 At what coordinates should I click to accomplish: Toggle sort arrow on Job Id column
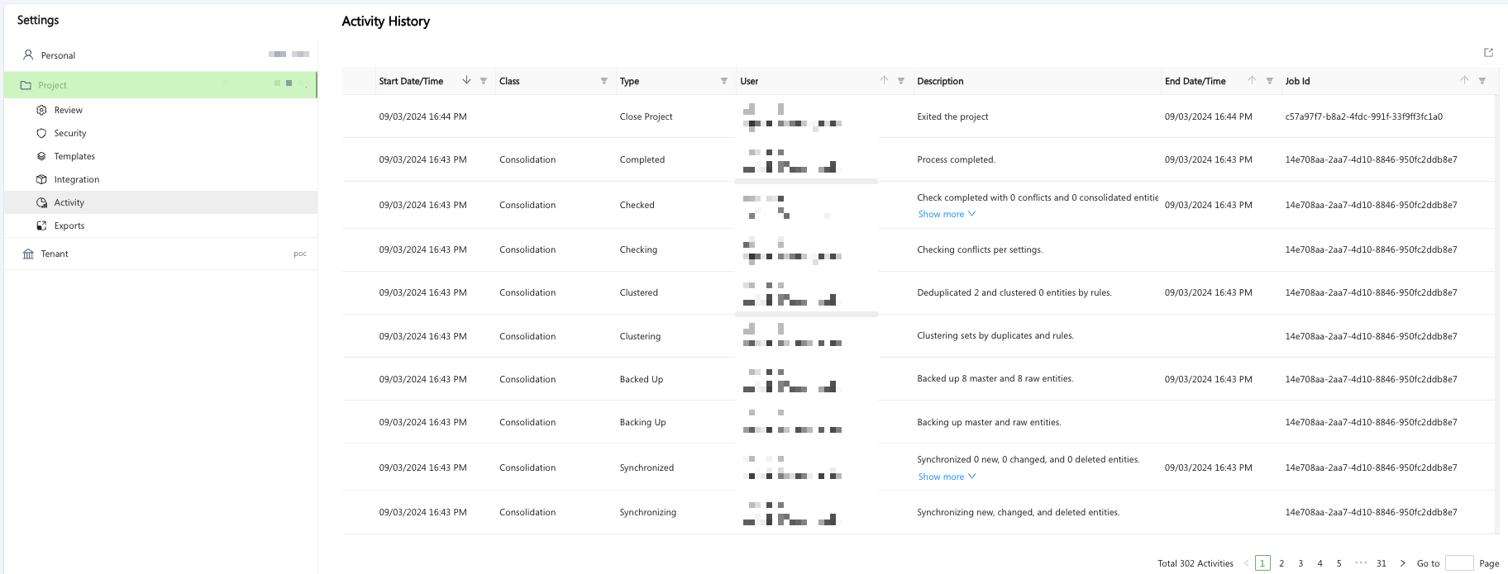[x=1464, y=80]
